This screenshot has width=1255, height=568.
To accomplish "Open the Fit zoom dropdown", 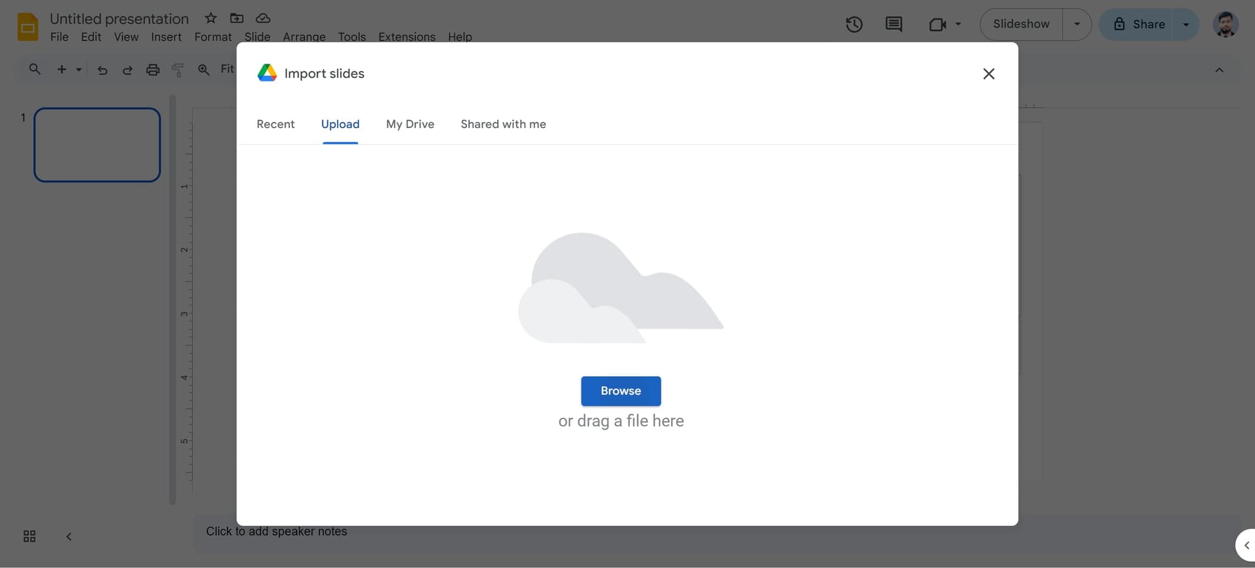I will pos(227,69).
